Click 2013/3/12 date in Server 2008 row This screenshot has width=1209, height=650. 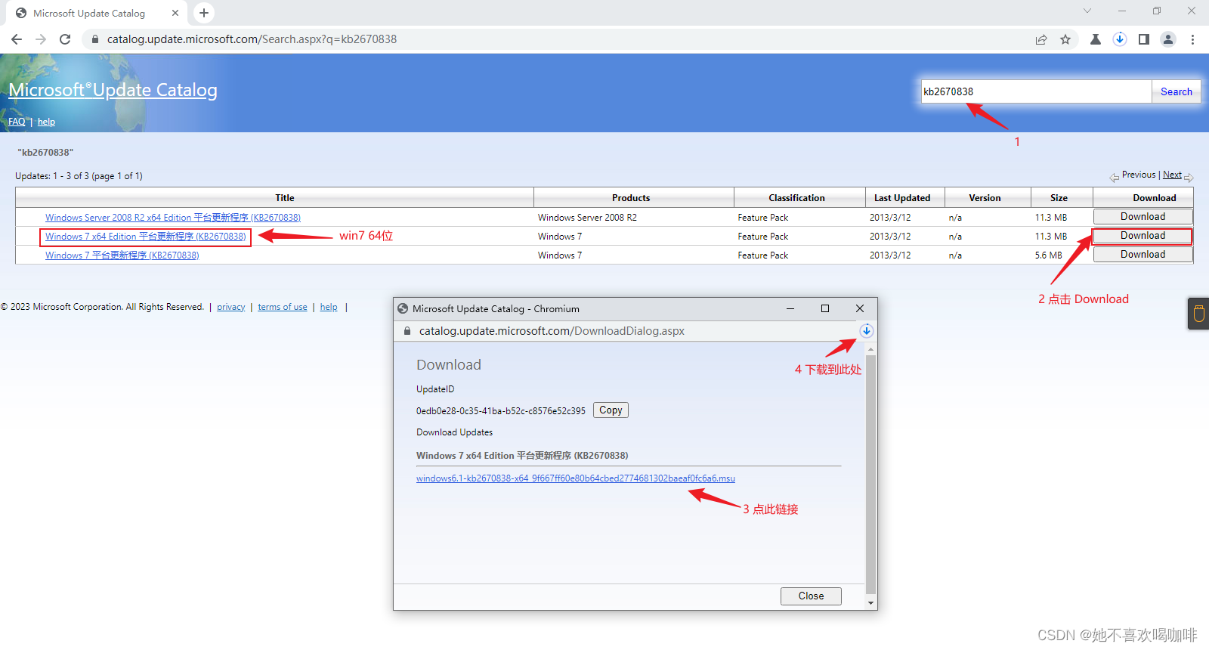coord(890,218)
